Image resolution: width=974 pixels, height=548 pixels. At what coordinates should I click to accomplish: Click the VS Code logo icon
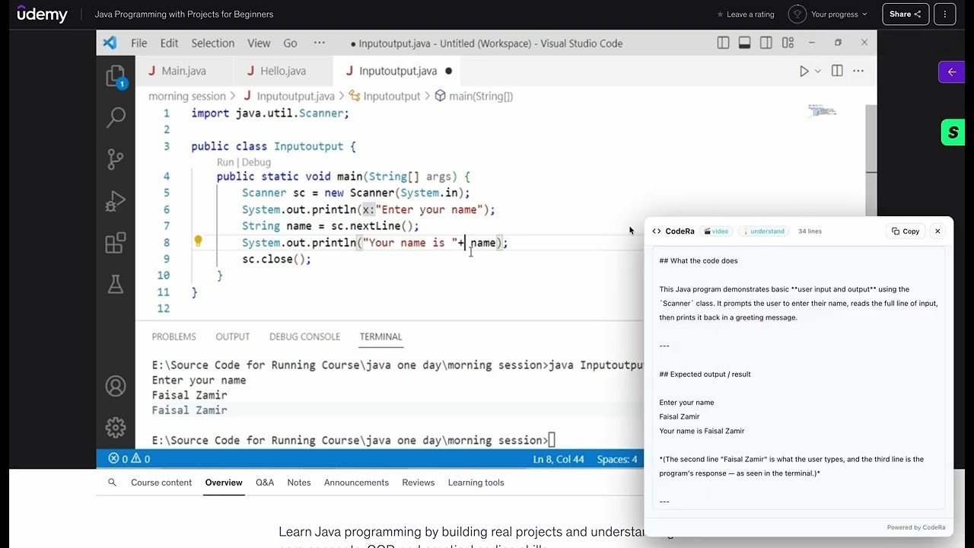[x=110, y=43]
